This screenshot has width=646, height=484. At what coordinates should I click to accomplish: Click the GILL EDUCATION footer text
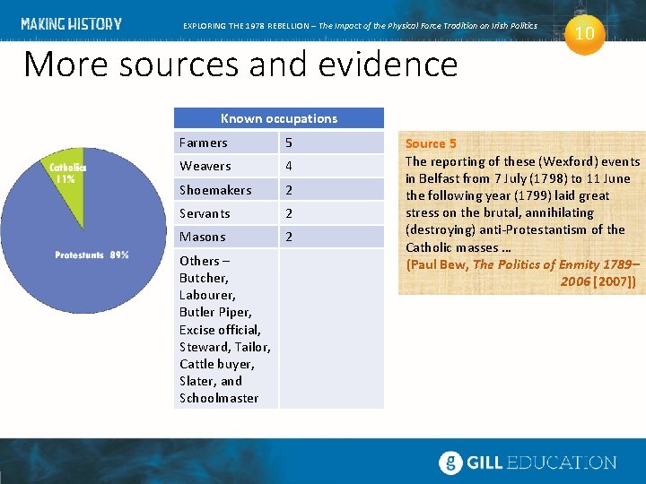541,462
